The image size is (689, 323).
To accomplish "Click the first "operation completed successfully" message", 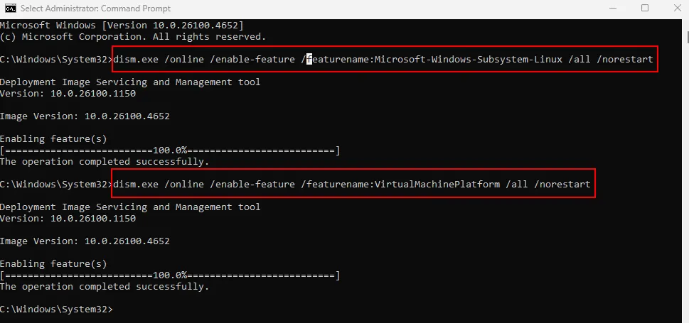I will (x=105, y=162).
